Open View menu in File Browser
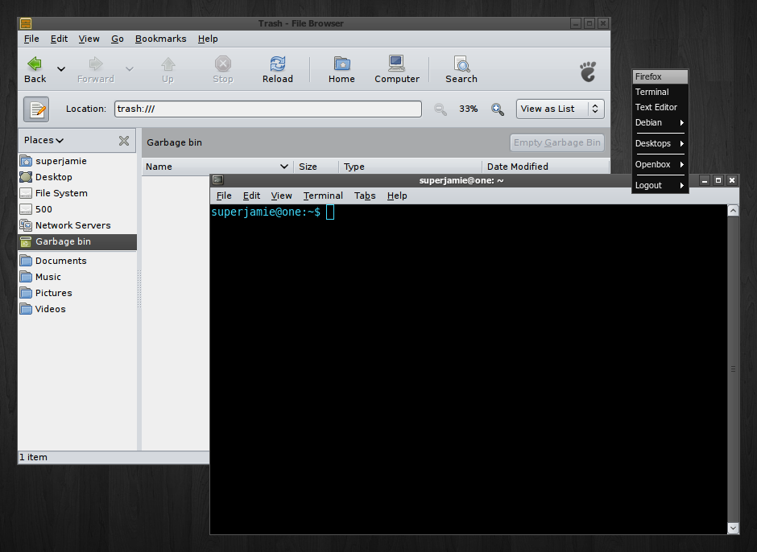The width and height of the screenshot is (757, 552). 89,39
